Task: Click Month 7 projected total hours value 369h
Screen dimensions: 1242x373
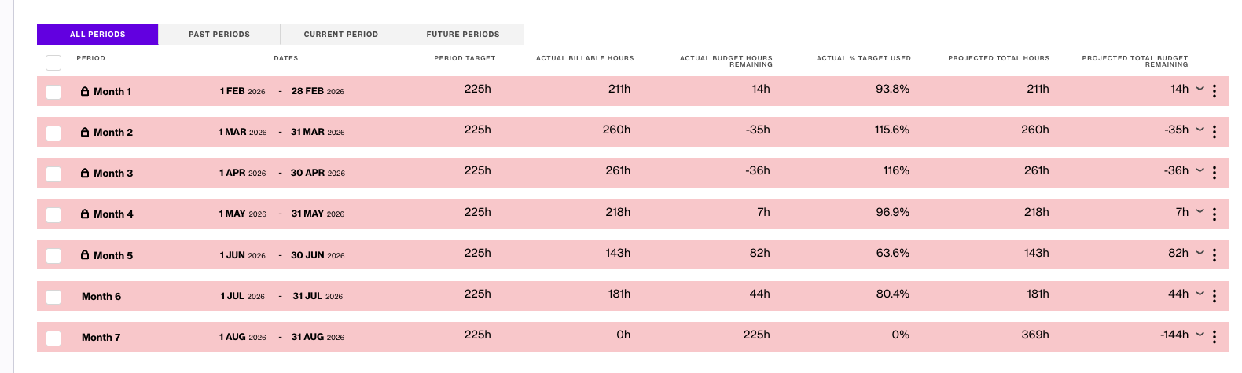Action: pyautogui.click(x=1035, y=335)
